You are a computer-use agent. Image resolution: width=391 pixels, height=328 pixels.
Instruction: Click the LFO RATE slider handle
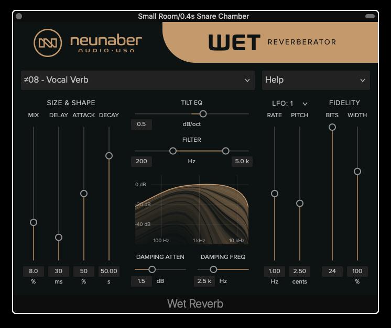275,194
